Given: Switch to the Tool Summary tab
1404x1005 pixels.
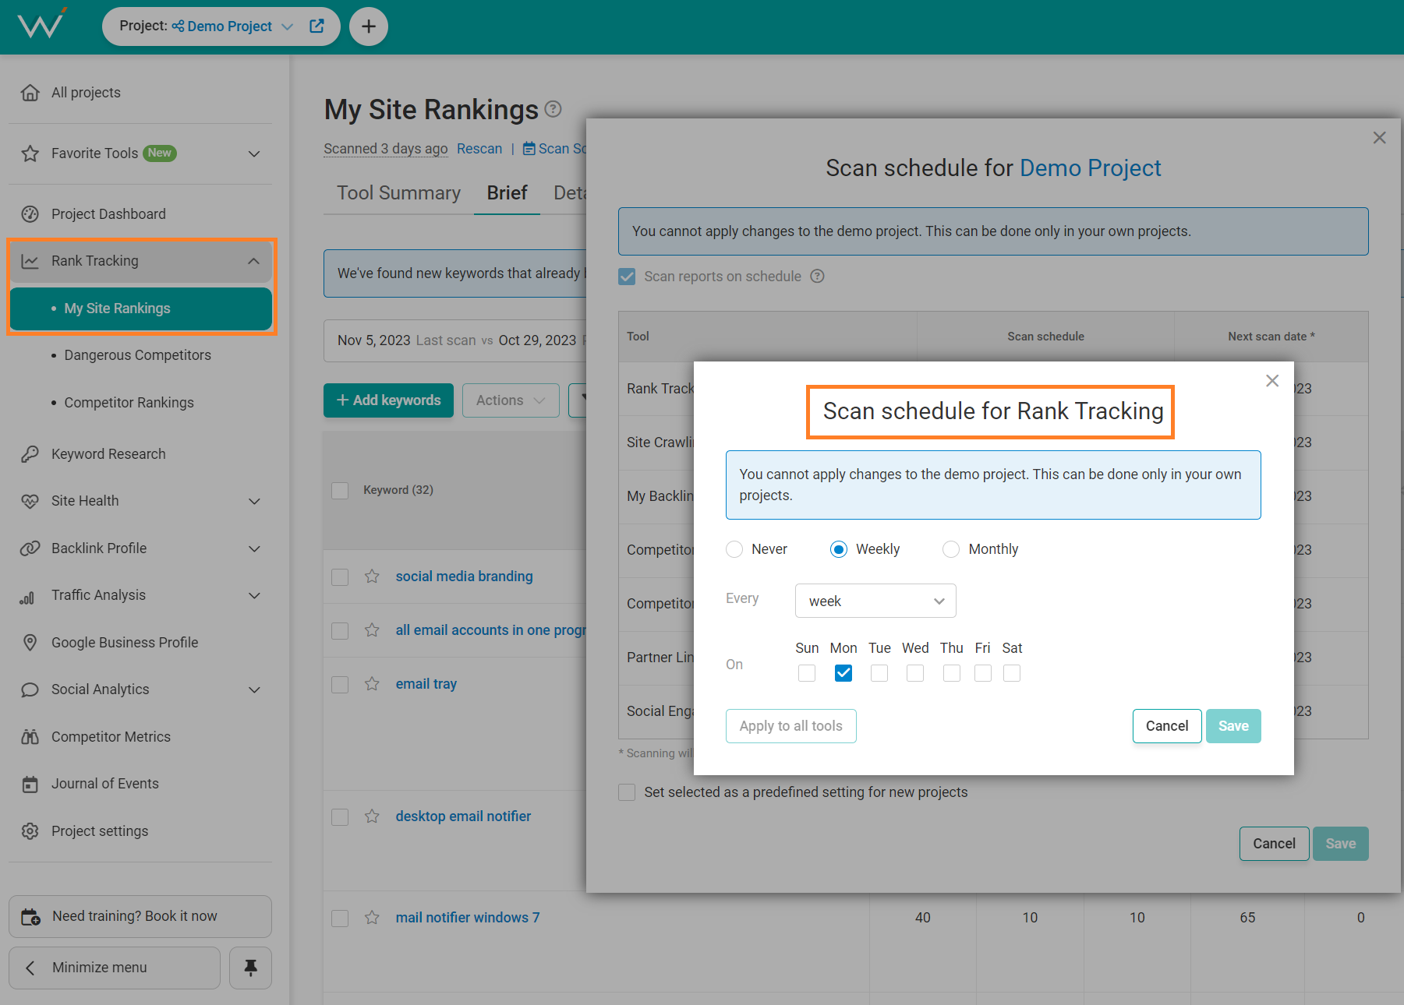Looking at the screenshot, I should tap(398, 192).
